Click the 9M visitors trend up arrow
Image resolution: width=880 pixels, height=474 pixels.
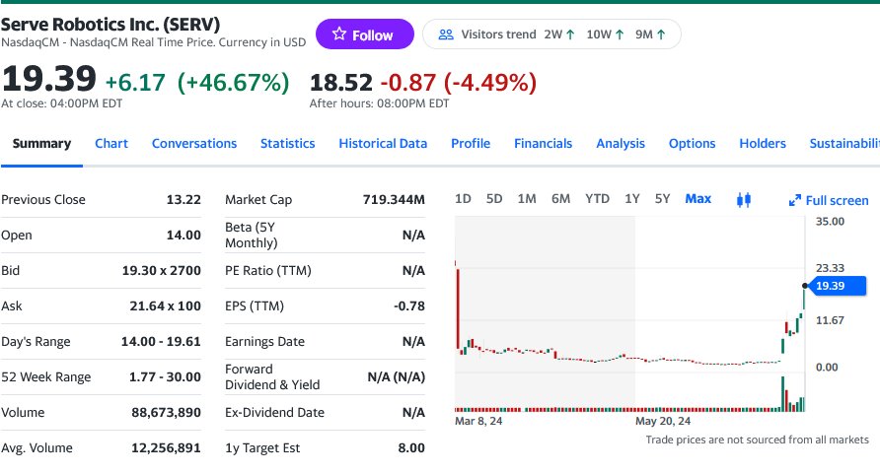tap(661, 34)
